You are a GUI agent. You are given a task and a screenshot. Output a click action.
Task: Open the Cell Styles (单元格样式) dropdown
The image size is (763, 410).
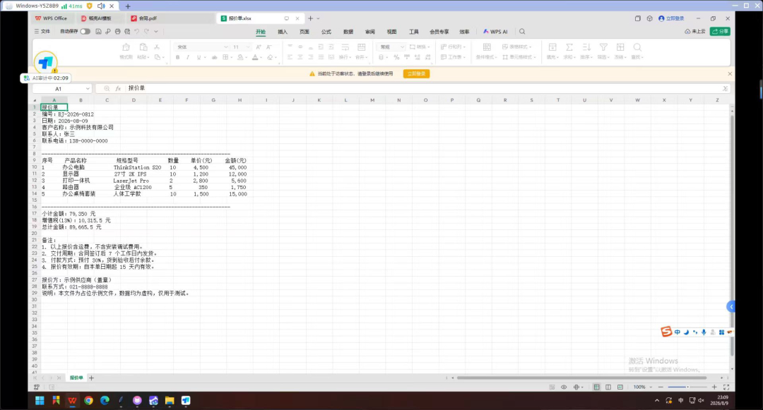[x=519, y=57]
